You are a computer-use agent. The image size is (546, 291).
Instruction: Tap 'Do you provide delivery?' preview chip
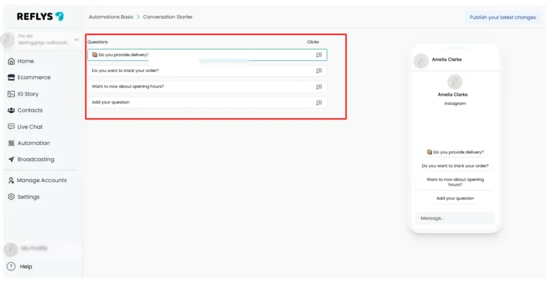point(455,152)
